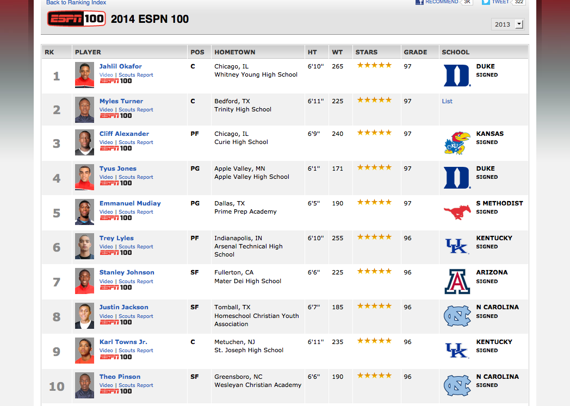Screen dimensions: 570x406
Task: Open Cliff Alexander's Scouts Report
Action: pos(136,142)
